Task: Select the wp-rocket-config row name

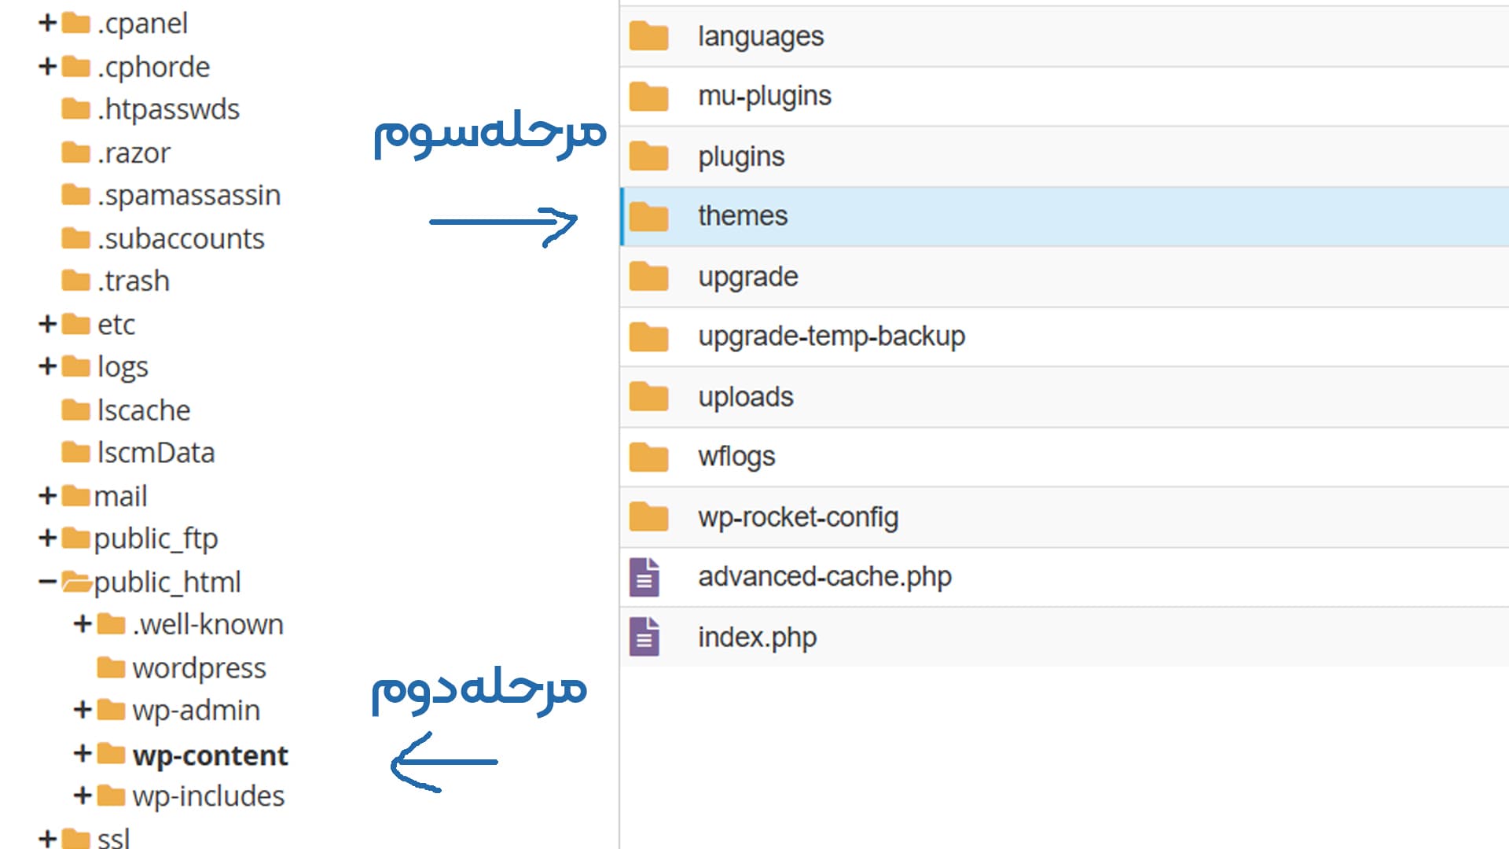Action: (x=798, y=517)
